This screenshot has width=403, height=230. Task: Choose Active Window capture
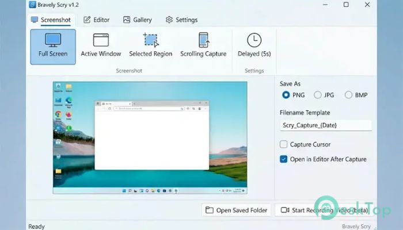pos(101,47)
